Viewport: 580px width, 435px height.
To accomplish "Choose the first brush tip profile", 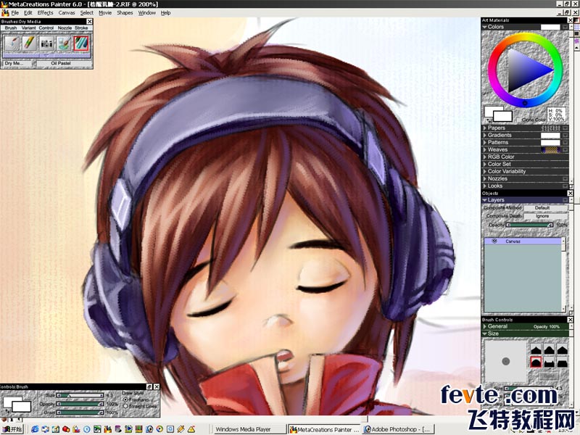I will [x=536, y=349].
